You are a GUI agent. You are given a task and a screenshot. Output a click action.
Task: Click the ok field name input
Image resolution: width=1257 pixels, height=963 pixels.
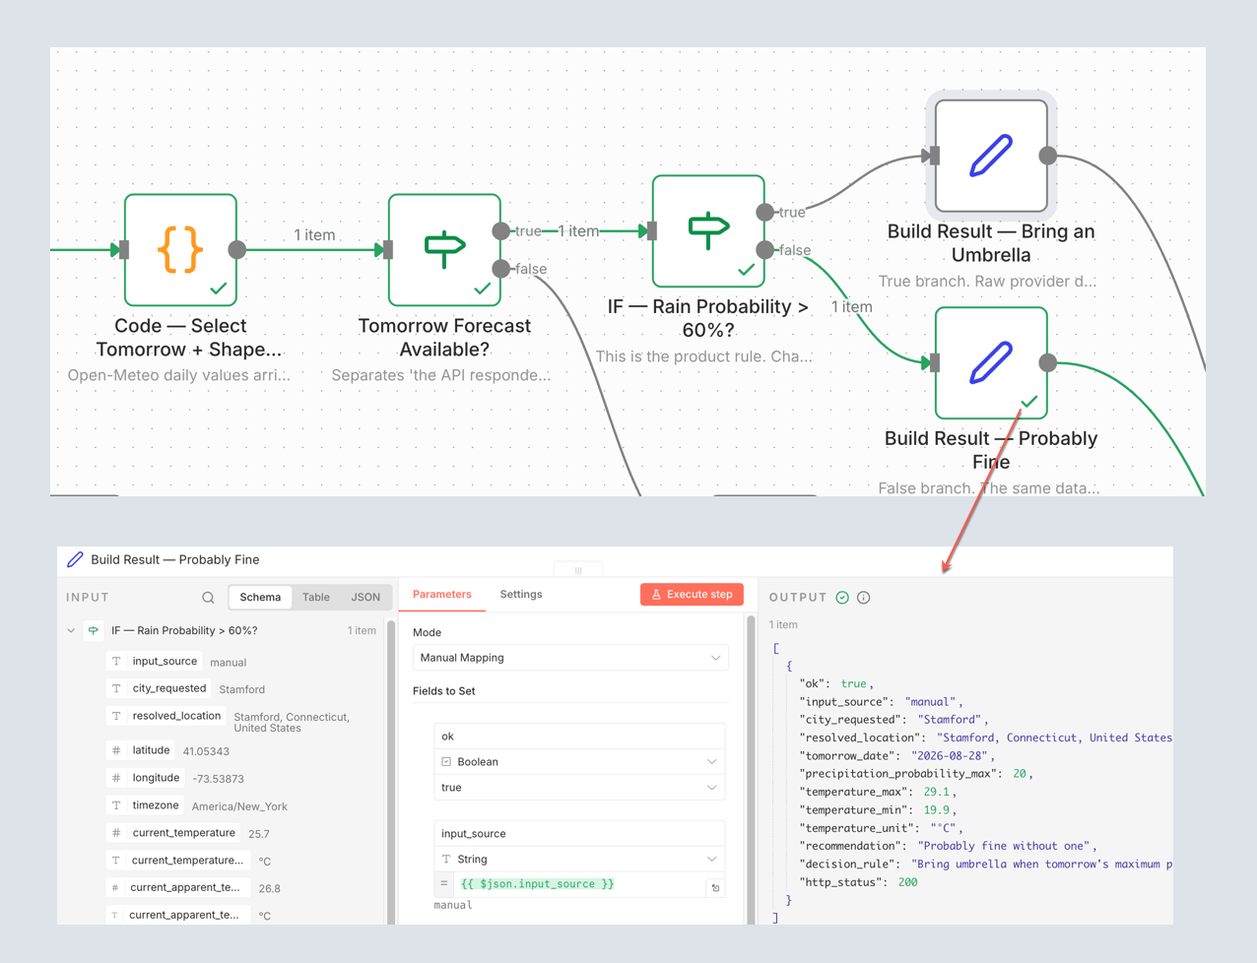pyautogui.click(x=579, y=737)
